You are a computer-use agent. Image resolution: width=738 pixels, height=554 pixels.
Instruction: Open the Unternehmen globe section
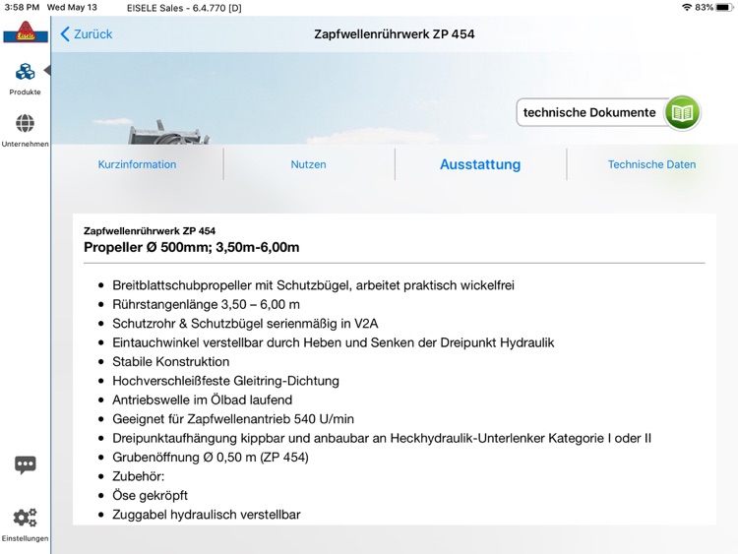point(25,130)
